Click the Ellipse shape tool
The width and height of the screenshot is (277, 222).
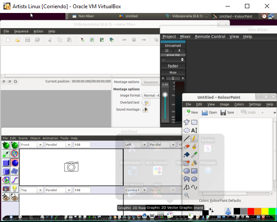(194, 179)
